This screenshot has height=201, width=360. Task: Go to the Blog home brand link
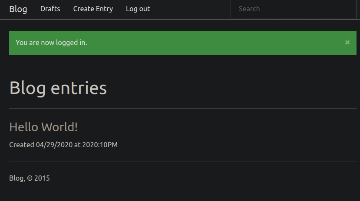click(x=18, y=9)
